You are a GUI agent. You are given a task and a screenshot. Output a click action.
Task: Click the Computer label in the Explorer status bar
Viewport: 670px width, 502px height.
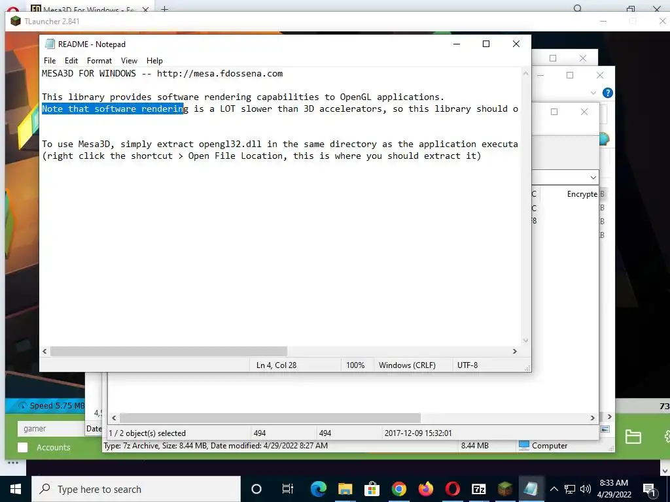(550, 446)
